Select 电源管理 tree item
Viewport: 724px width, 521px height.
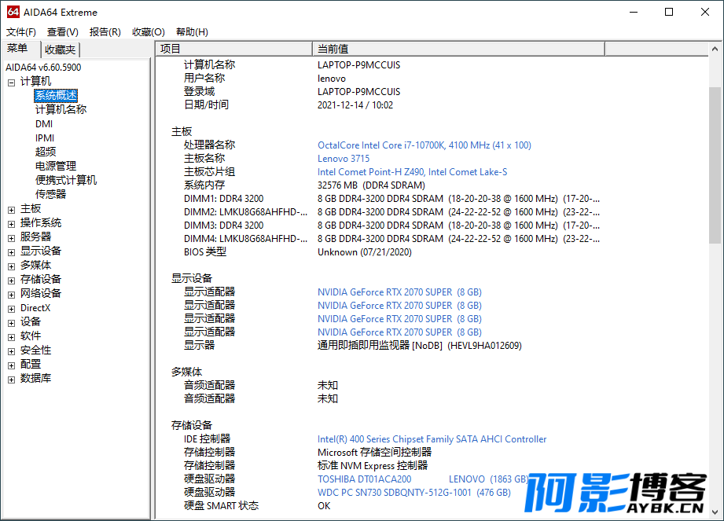tap(56, 166)
